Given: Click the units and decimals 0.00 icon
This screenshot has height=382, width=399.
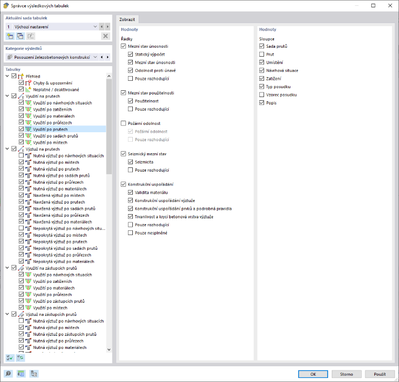Looking at the screenshot, I should [x=21, y=374].
